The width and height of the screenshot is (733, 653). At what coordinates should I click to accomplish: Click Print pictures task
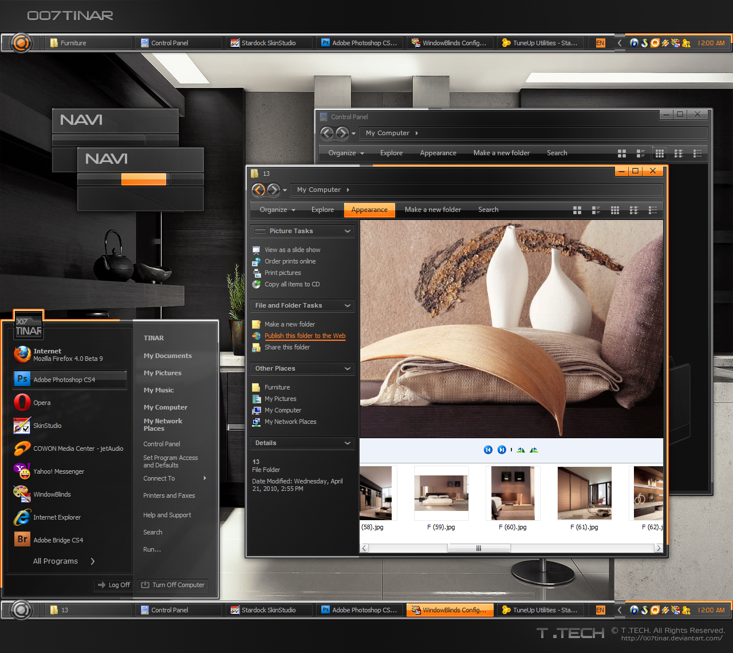click(282, 273)
